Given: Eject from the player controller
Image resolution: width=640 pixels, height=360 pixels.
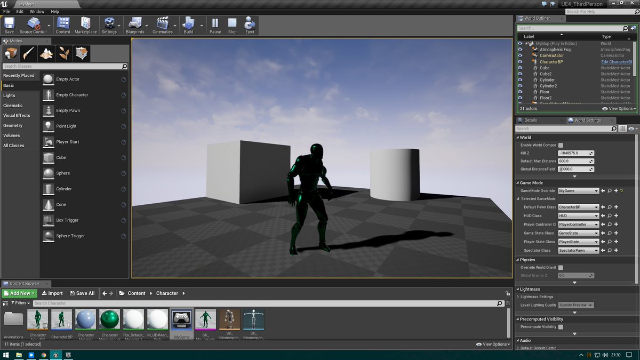Looking at the screenshot, I should click(x=250, y=25).
